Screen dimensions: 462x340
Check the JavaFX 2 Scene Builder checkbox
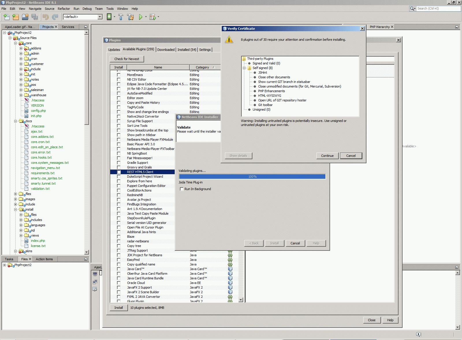119,292
